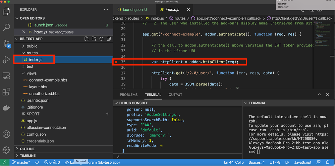Switch to the launch.json editor tab
The width and height of the screenshot is (335, 166).
[x=131, y=10]
